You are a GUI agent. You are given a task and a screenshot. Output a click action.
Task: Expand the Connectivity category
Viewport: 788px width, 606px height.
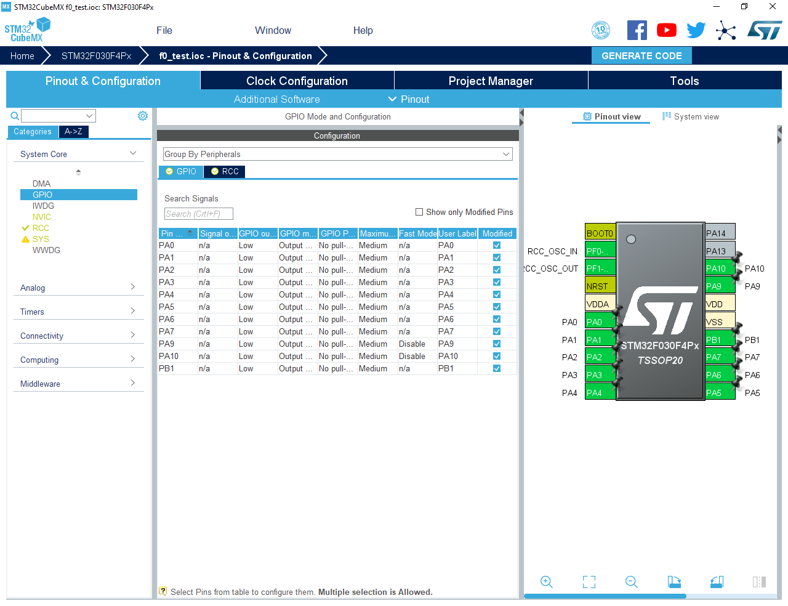tap(78, 336)
